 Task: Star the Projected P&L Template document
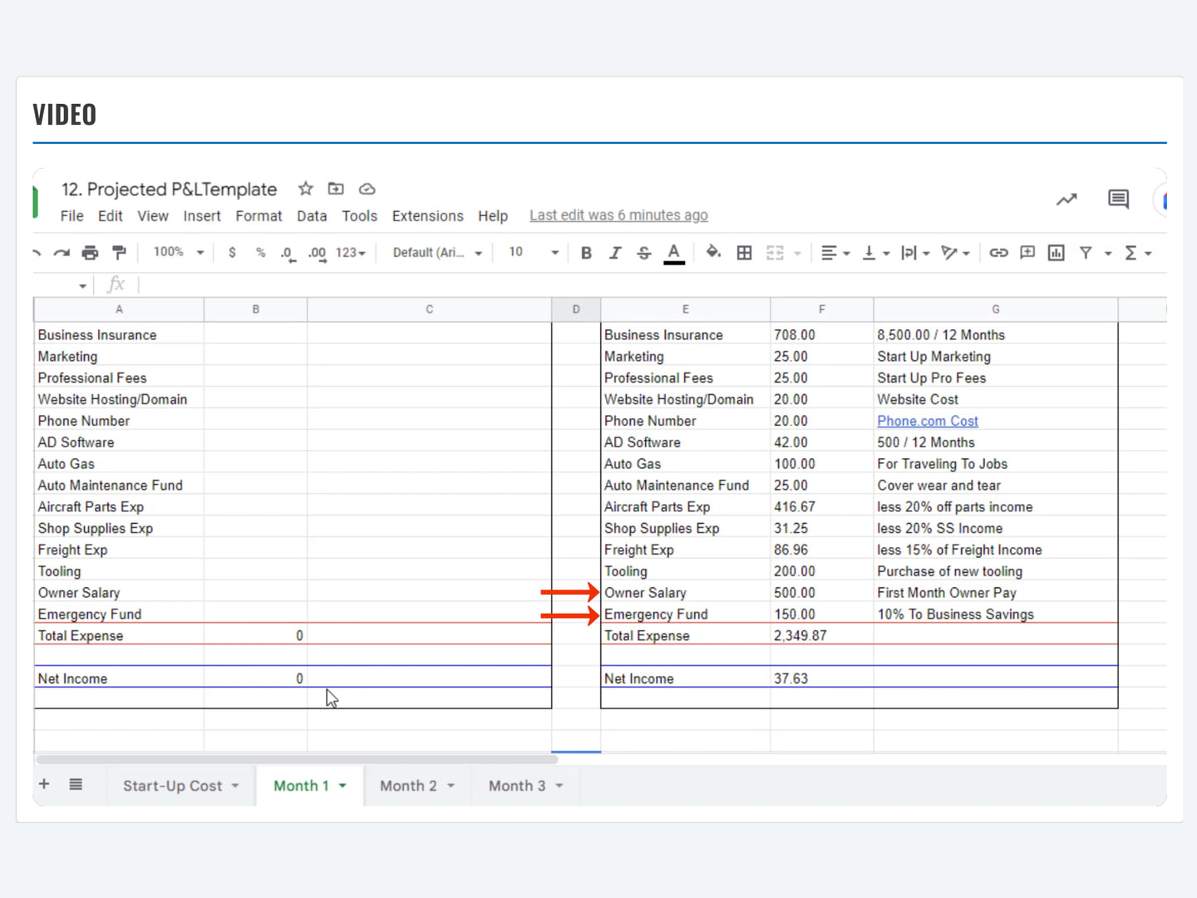[x=306, y=189]
